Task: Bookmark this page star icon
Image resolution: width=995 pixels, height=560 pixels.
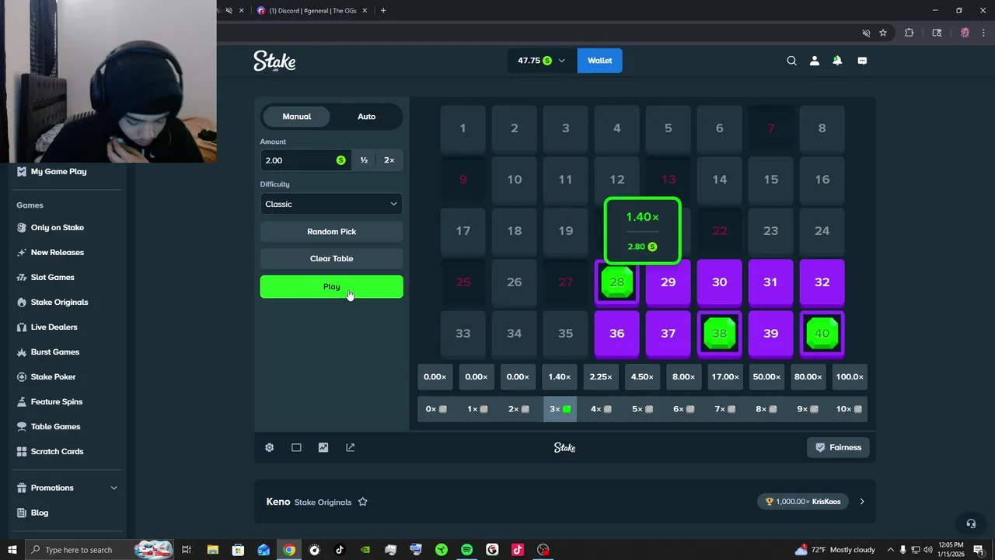Action: point(883,33)
